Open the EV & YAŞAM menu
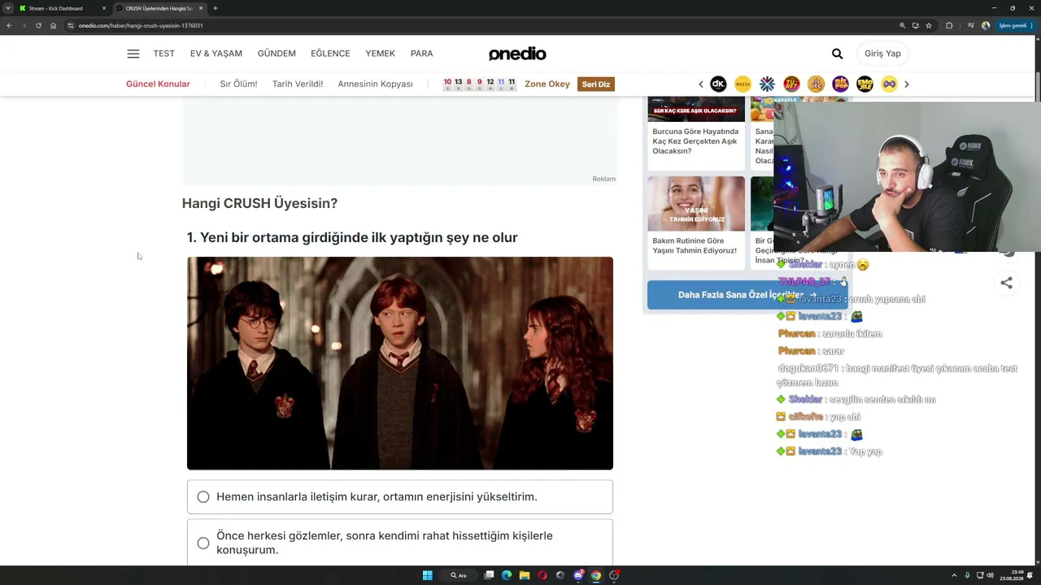 click(x=216, y=54)
